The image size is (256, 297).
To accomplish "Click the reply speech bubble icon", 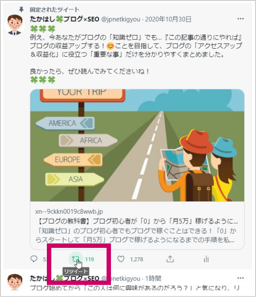I will pos(34,259).
